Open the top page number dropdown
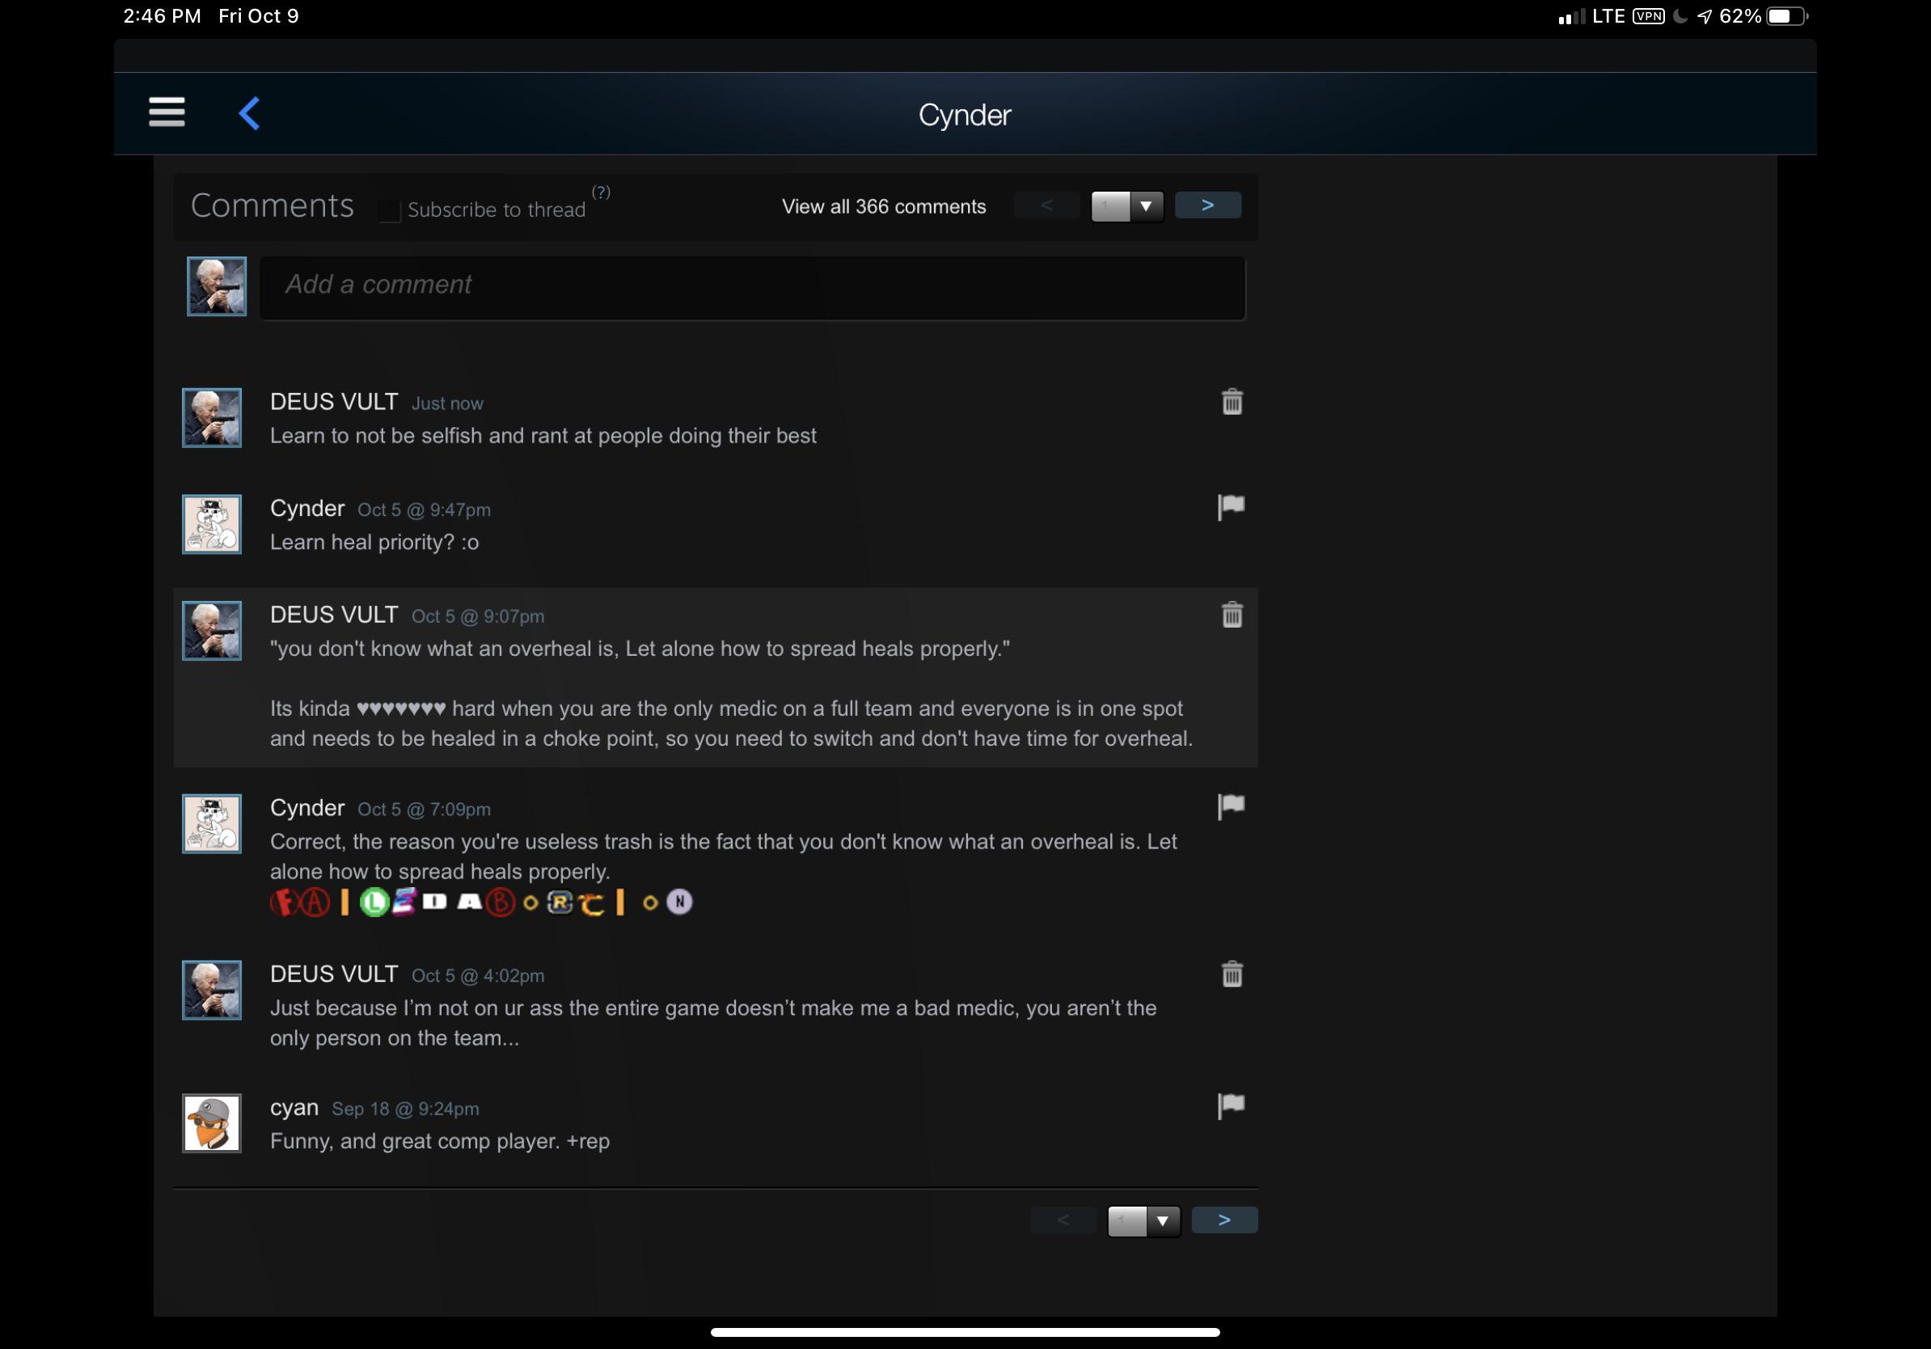The image size is (1931, 1349). pos(1127,206)
